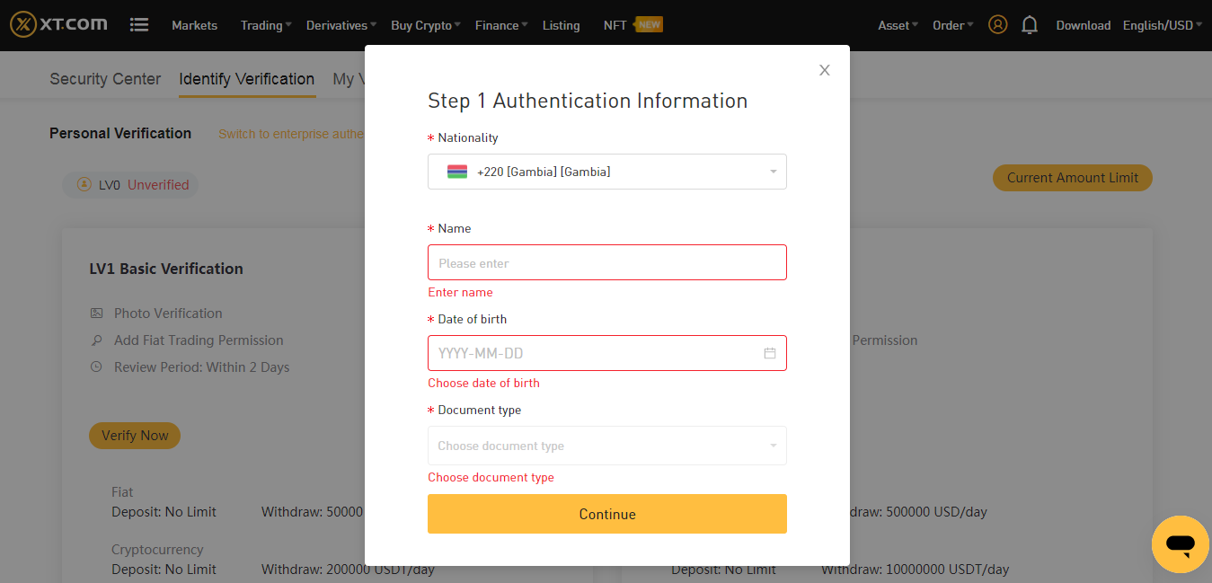This screenshot has height=583, width=1212.
Task: Click the Fiat Trading Permission key icon
Action: (99, 340)
